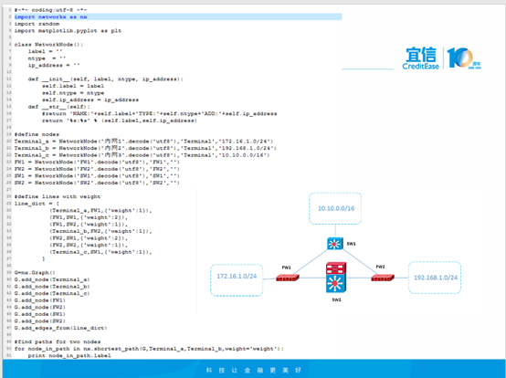Image resolution: width=506 pixels, height=378 pixels.
Task: Select the 192.168.1.0/24 network box
Action: (435, 278)
